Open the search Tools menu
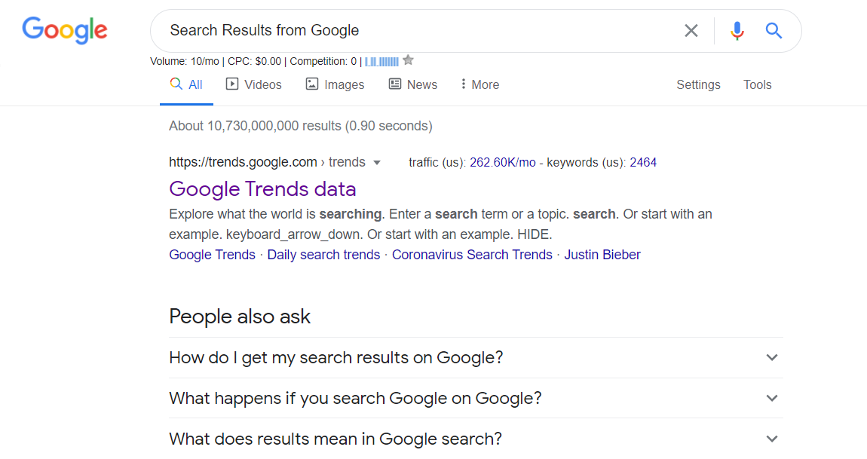The height and width of the screenshot is (459, 867). point(757,84)
